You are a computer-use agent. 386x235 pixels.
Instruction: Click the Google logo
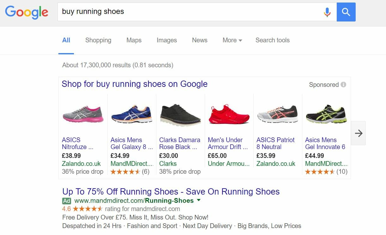coord(27,12)
